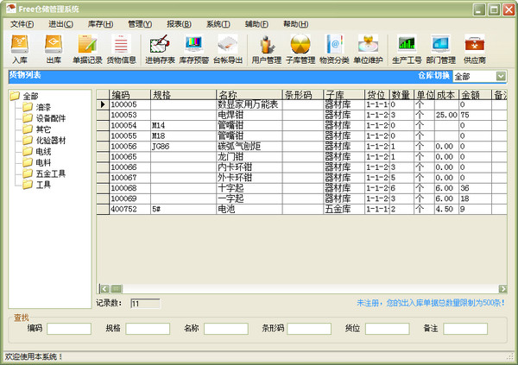Open 供应商 supplier management
The width and height of the screenshot is (518, 365).
[x=475, y=49]
